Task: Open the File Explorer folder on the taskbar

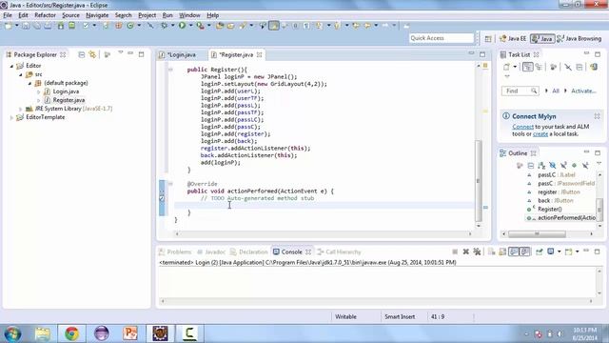Action: [42, 333]
